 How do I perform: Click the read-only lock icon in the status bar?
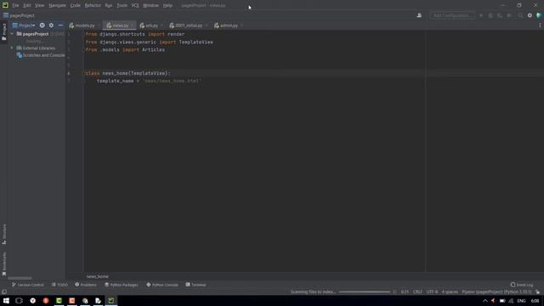click(x=537, y=292)
